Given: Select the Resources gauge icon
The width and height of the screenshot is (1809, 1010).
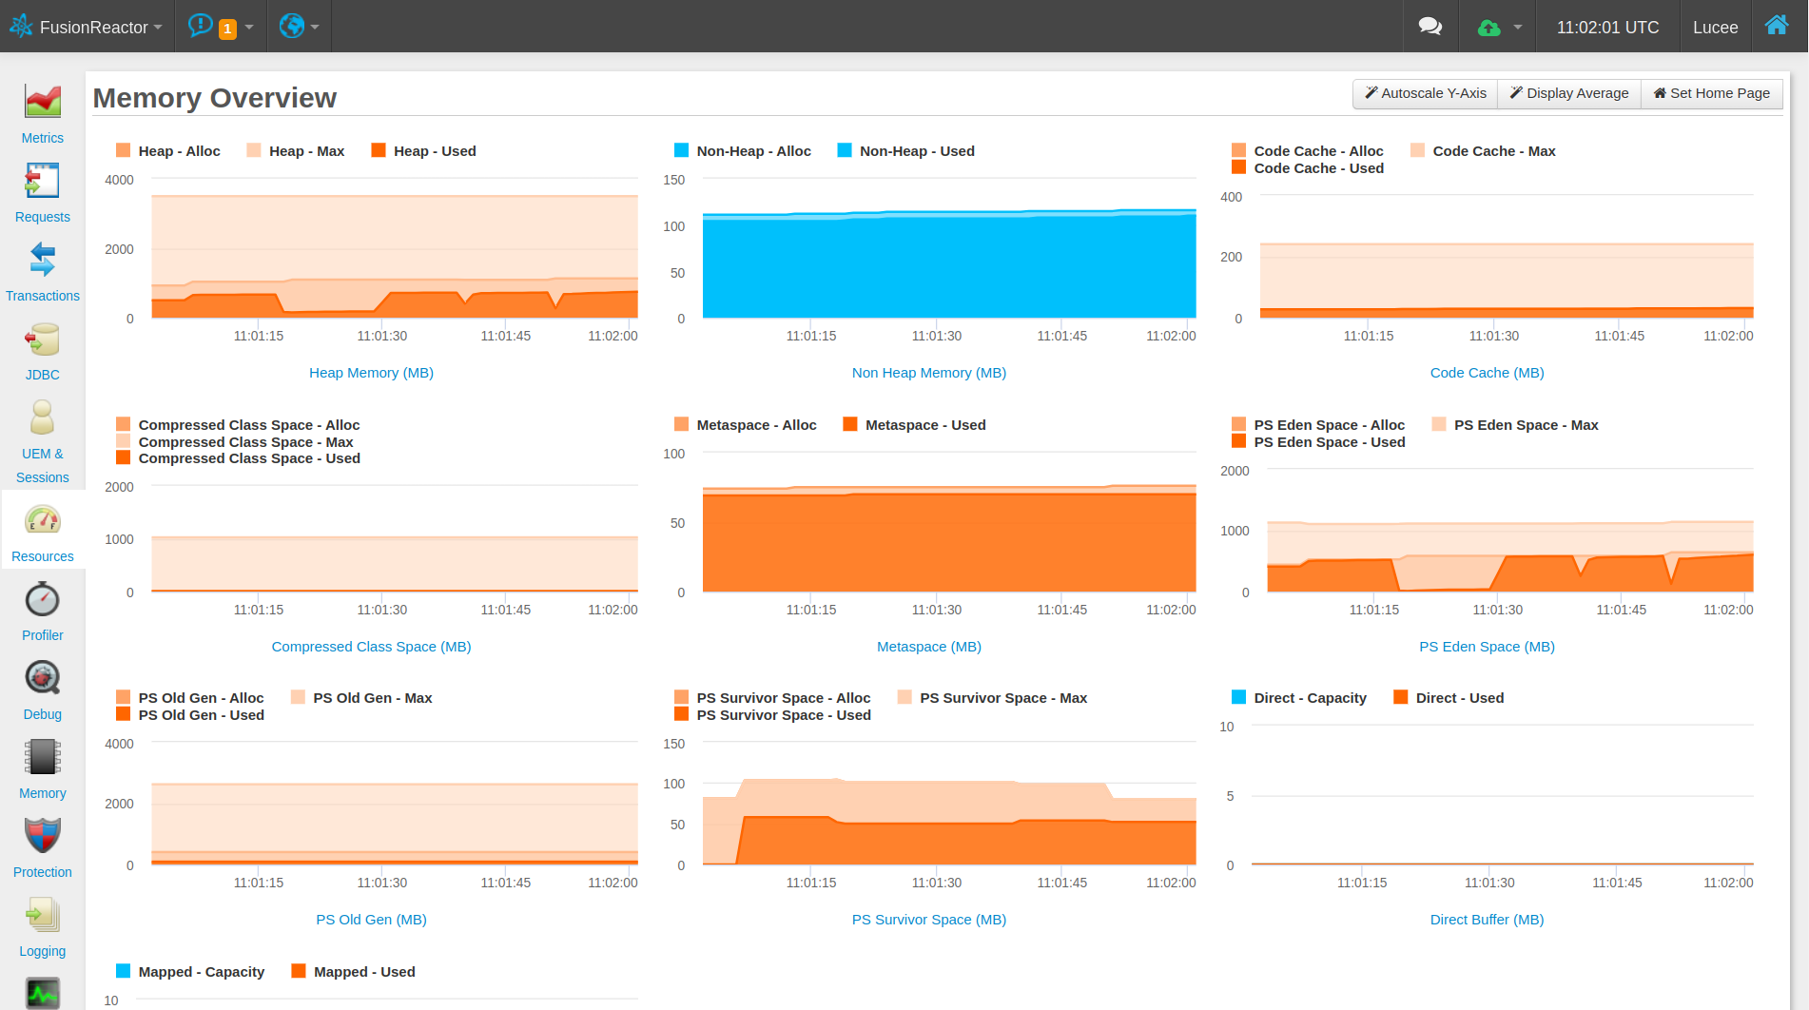Looking at the screenshot, I should (43, 520).
